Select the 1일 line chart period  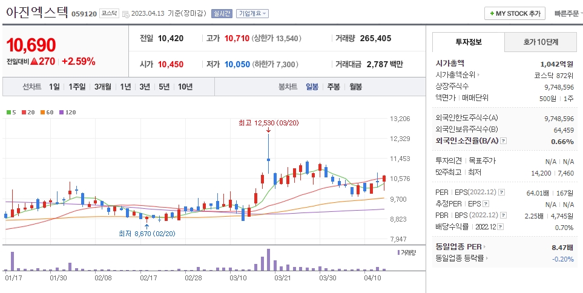(54, 87)
